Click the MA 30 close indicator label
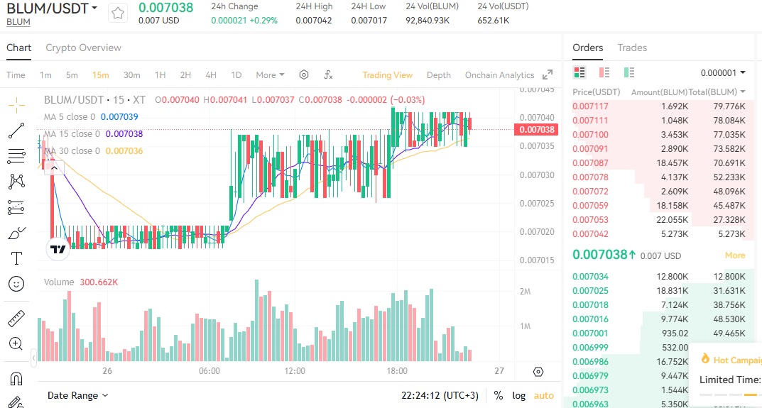Viewport: 762px width, 408px height. (x=72, y=150)
